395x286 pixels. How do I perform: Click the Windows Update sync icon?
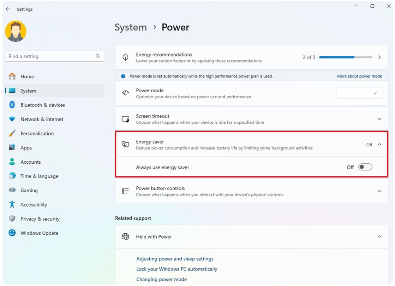click(x=12, y=233)
